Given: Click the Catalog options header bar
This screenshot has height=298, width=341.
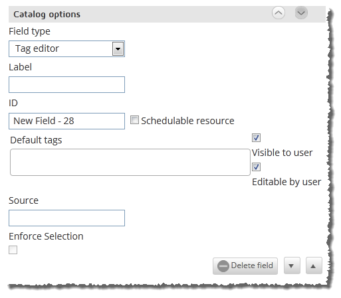Looking at the screenshot, I should 167,14.
